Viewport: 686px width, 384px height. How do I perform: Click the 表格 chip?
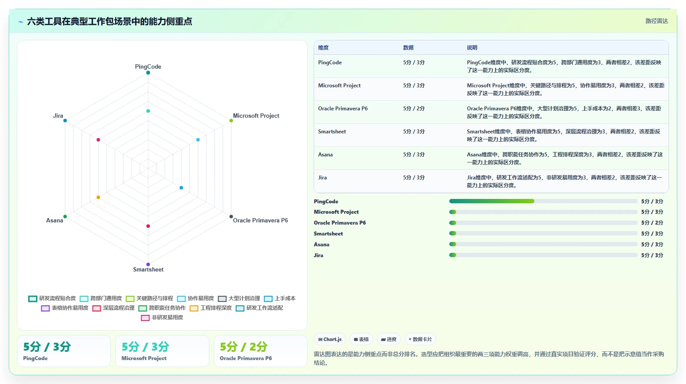361,339
